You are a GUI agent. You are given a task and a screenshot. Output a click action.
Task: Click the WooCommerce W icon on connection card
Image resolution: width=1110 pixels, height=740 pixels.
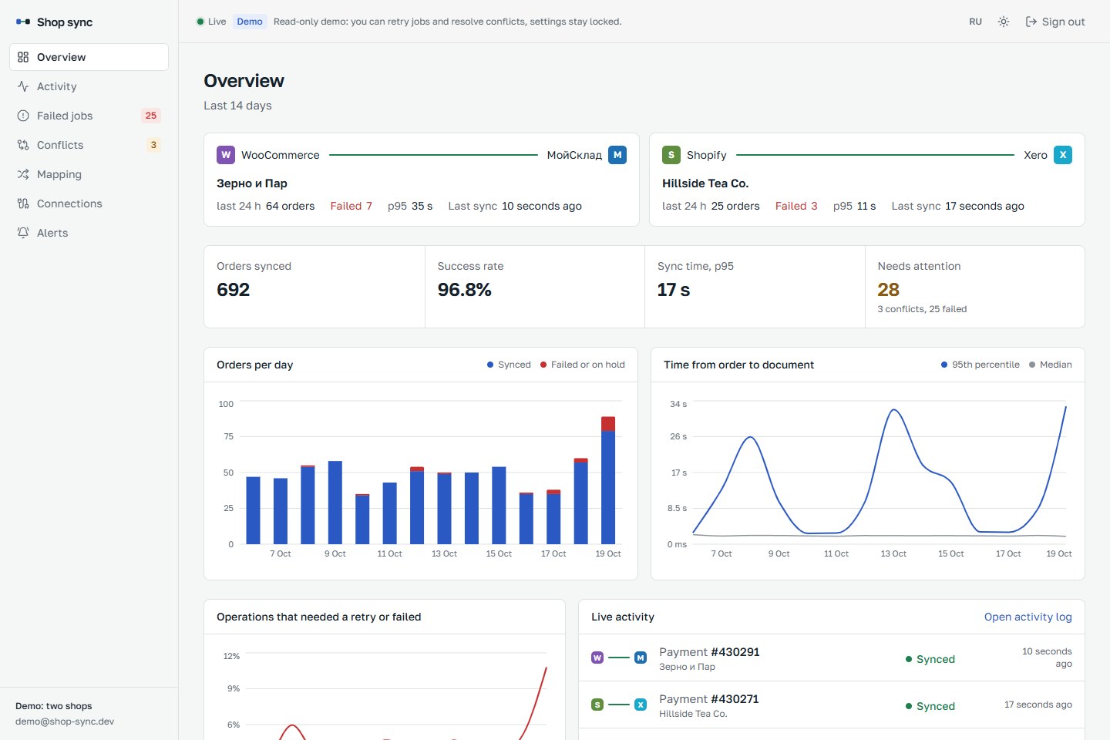pos(226,155)
